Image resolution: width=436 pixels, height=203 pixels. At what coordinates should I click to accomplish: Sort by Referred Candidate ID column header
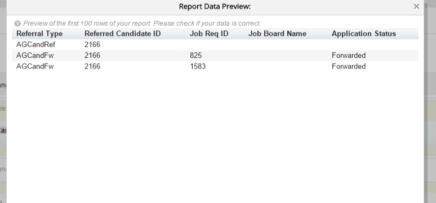pos(123,34)
